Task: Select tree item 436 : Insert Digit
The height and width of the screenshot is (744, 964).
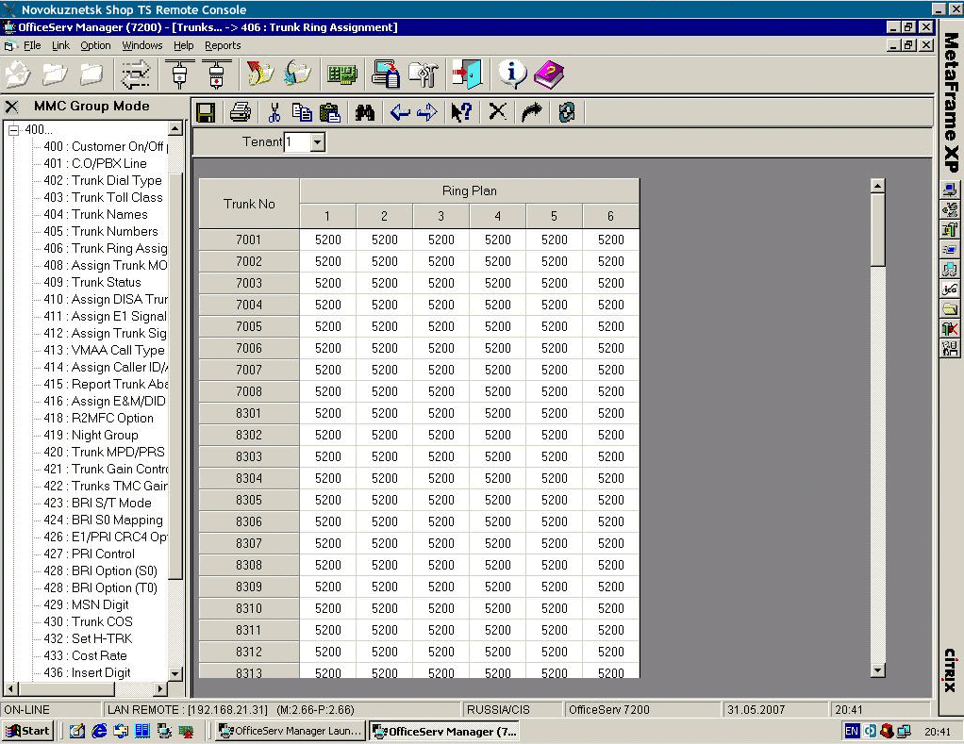Action: coord(88,672)
